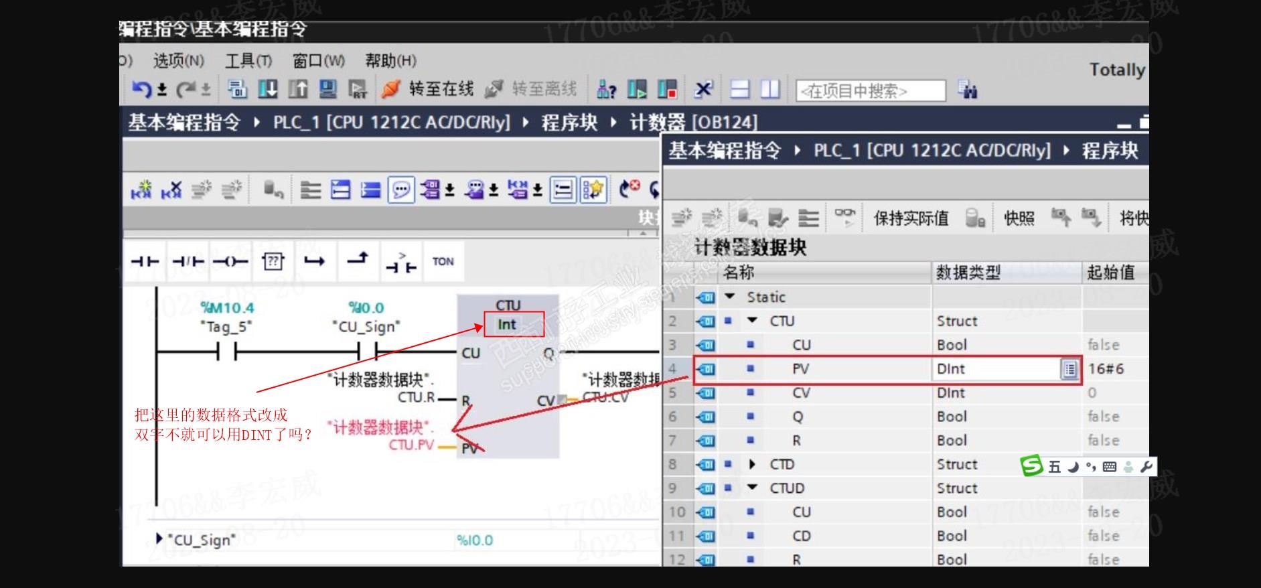This screenshot has width=1261, height=588.
Task: Click the Open branch arrow icon
Action: click(314, 261)
